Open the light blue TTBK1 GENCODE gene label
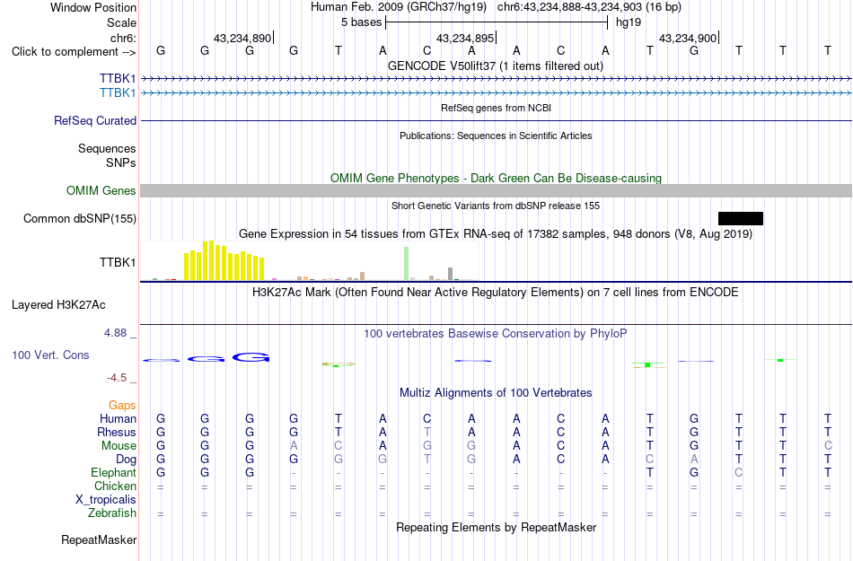This screenshot has height=561, width=853. pyautogui.click(x=118, y=93)
